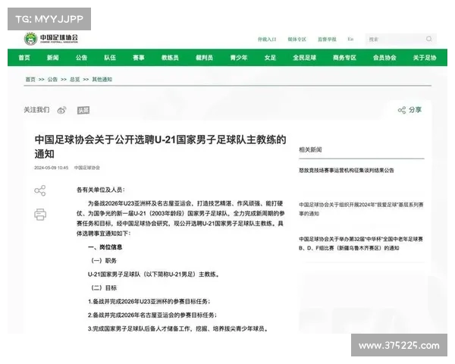
Task: Switch language with the En link
Action: [350, 39]
